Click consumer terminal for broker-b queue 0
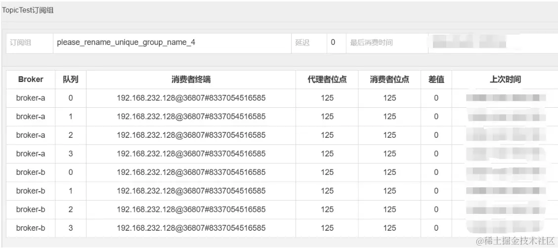558x249 pixels. 191,172
